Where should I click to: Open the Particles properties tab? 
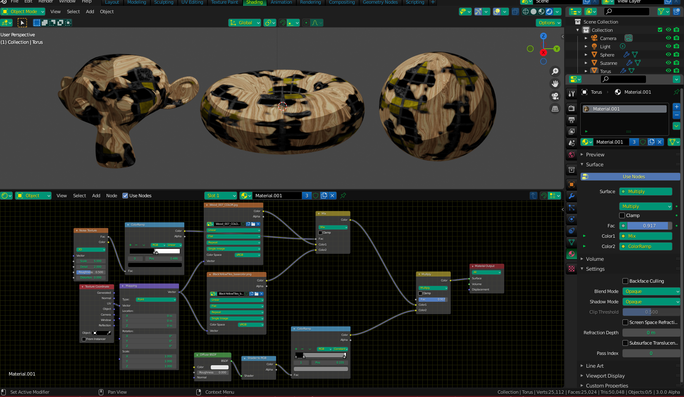pos(572,208)
